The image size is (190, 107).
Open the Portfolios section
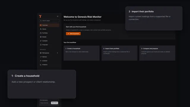pos(49,33)
